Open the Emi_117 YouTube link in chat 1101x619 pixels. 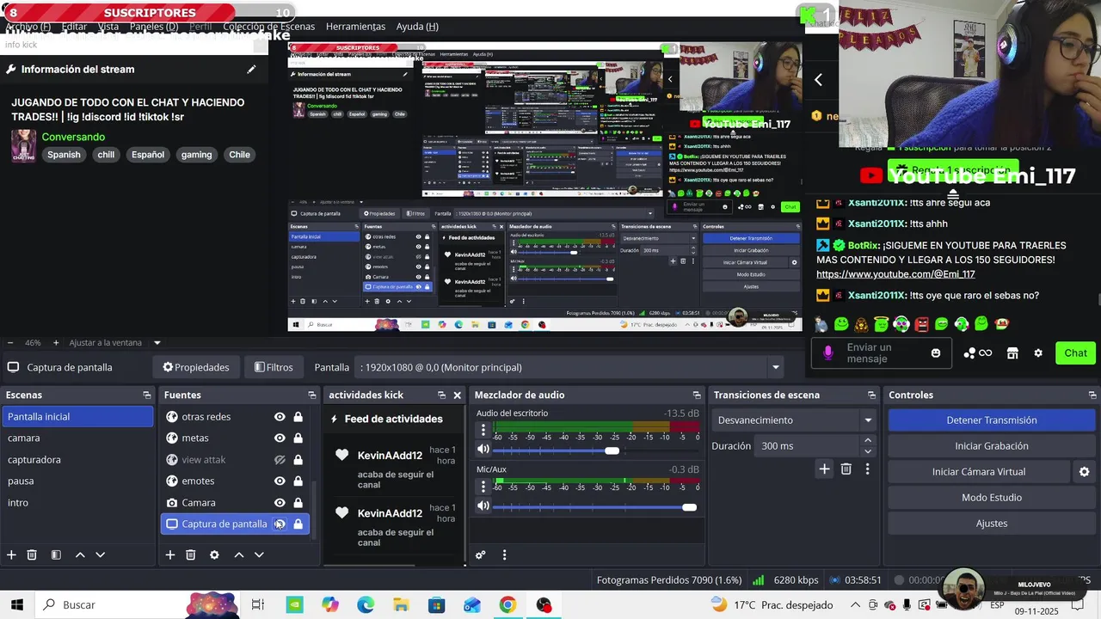point(895,274)
